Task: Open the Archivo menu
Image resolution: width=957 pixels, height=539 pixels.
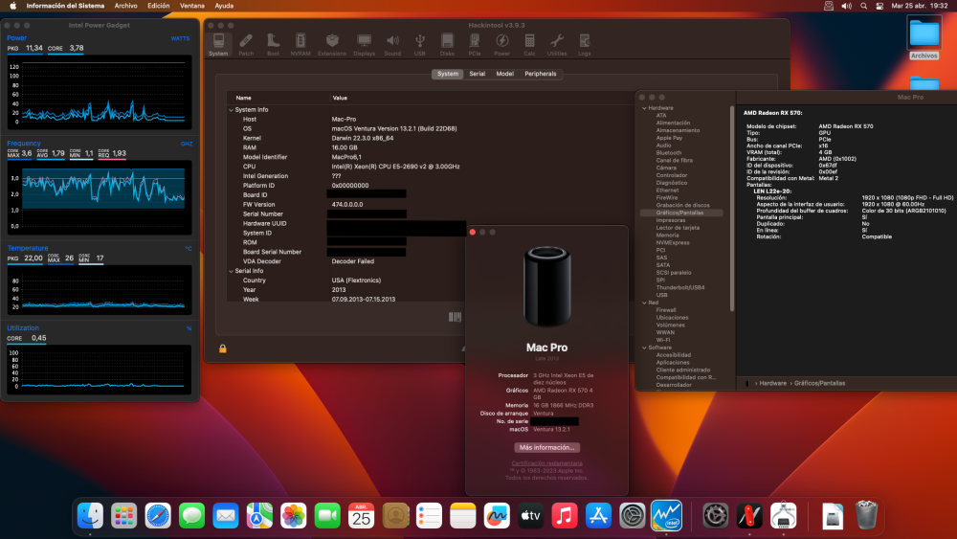Action: [x=125, y=6]
